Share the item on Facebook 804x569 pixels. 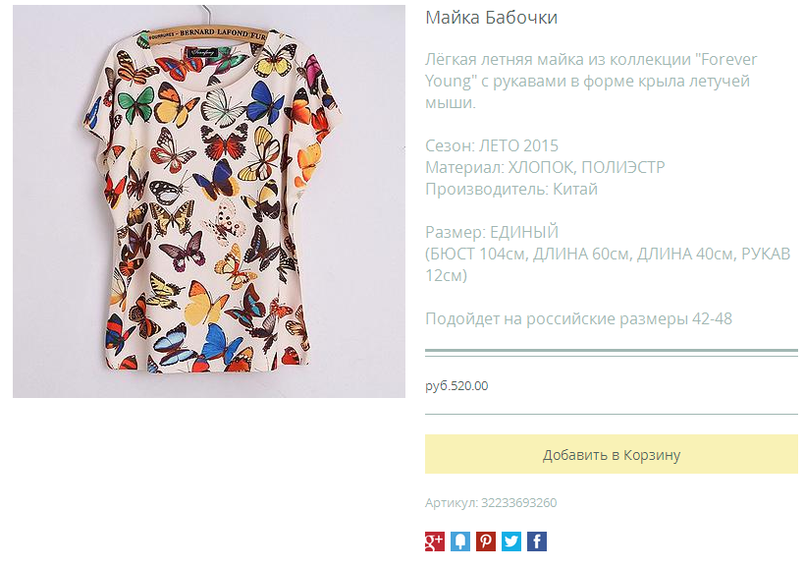pyautogui.click(x=537, y=541)
